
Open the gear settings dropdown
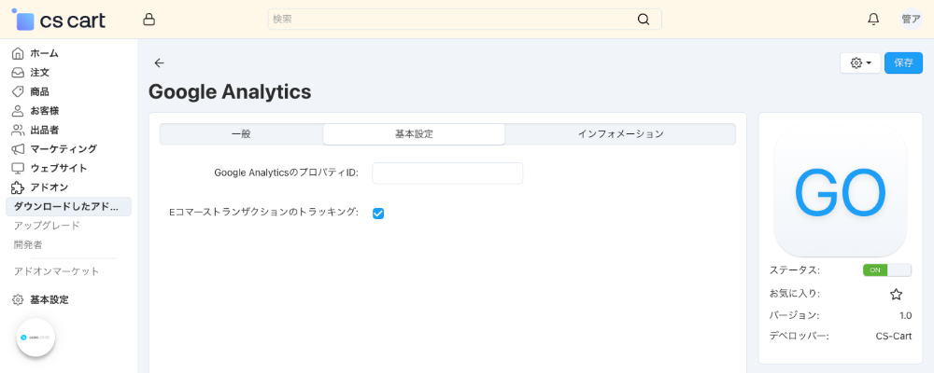(860, 62)
